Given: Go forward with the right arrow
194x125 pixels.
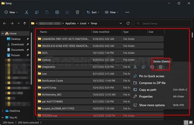Looking at the screenshot, I should [12, 23].
